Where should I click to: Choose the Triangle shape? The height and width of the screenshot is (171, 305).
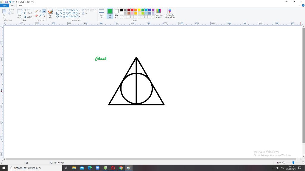(77, 10)
